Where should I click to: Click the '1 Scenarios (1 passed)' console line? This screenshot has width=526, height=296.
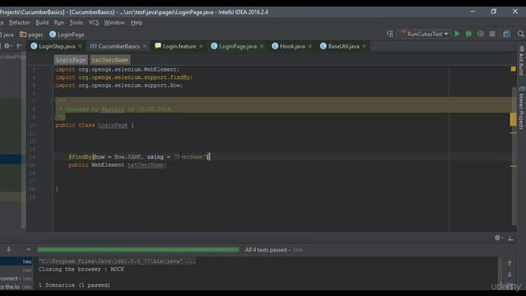point(74,285)
